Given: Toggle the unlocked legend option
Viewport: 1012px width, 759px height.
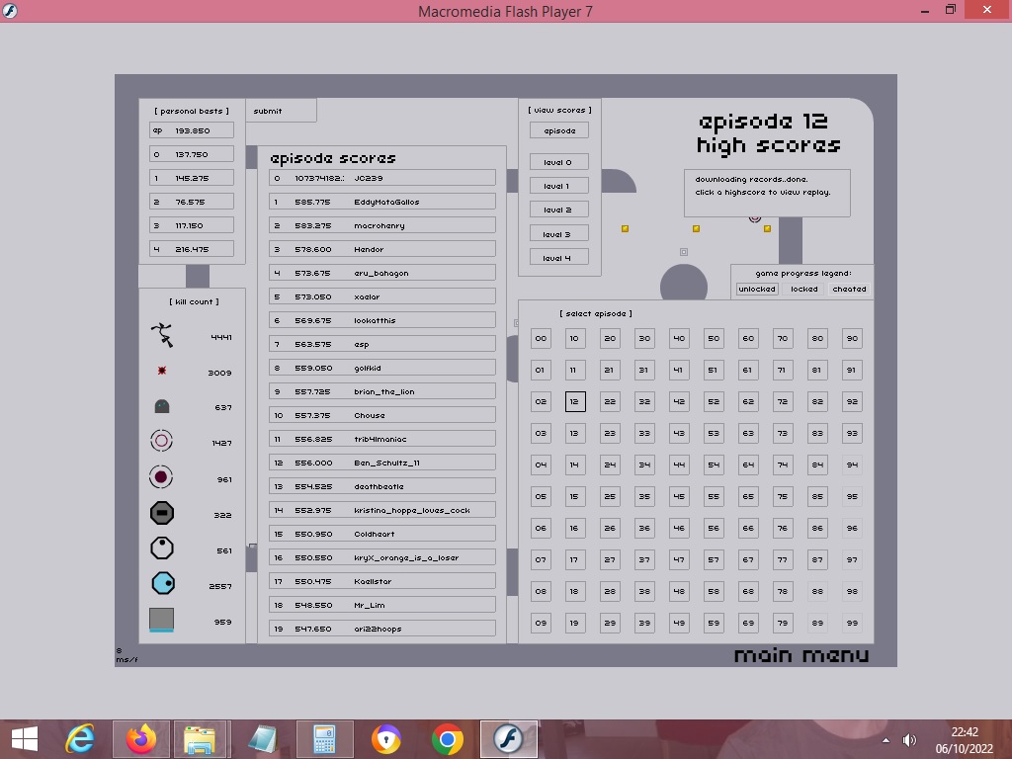Looking at the screenshot, I should point(757,290).
